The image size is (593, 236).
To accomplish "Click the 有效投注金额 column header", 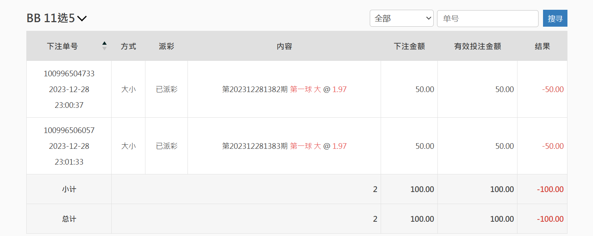I will click(x=477, y=46).
